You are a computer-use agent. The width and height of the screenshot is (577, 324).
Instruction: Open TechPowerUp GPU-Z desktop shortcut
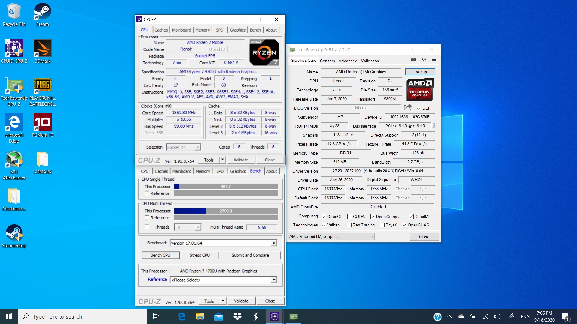(14, 91)
